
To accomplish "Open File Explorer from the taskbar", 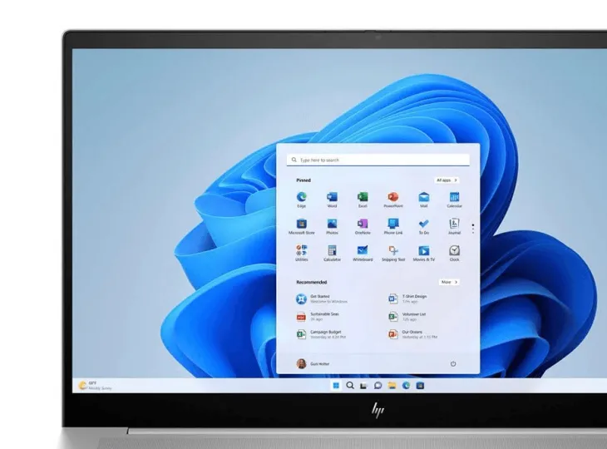I will click(x=392, y=386).
